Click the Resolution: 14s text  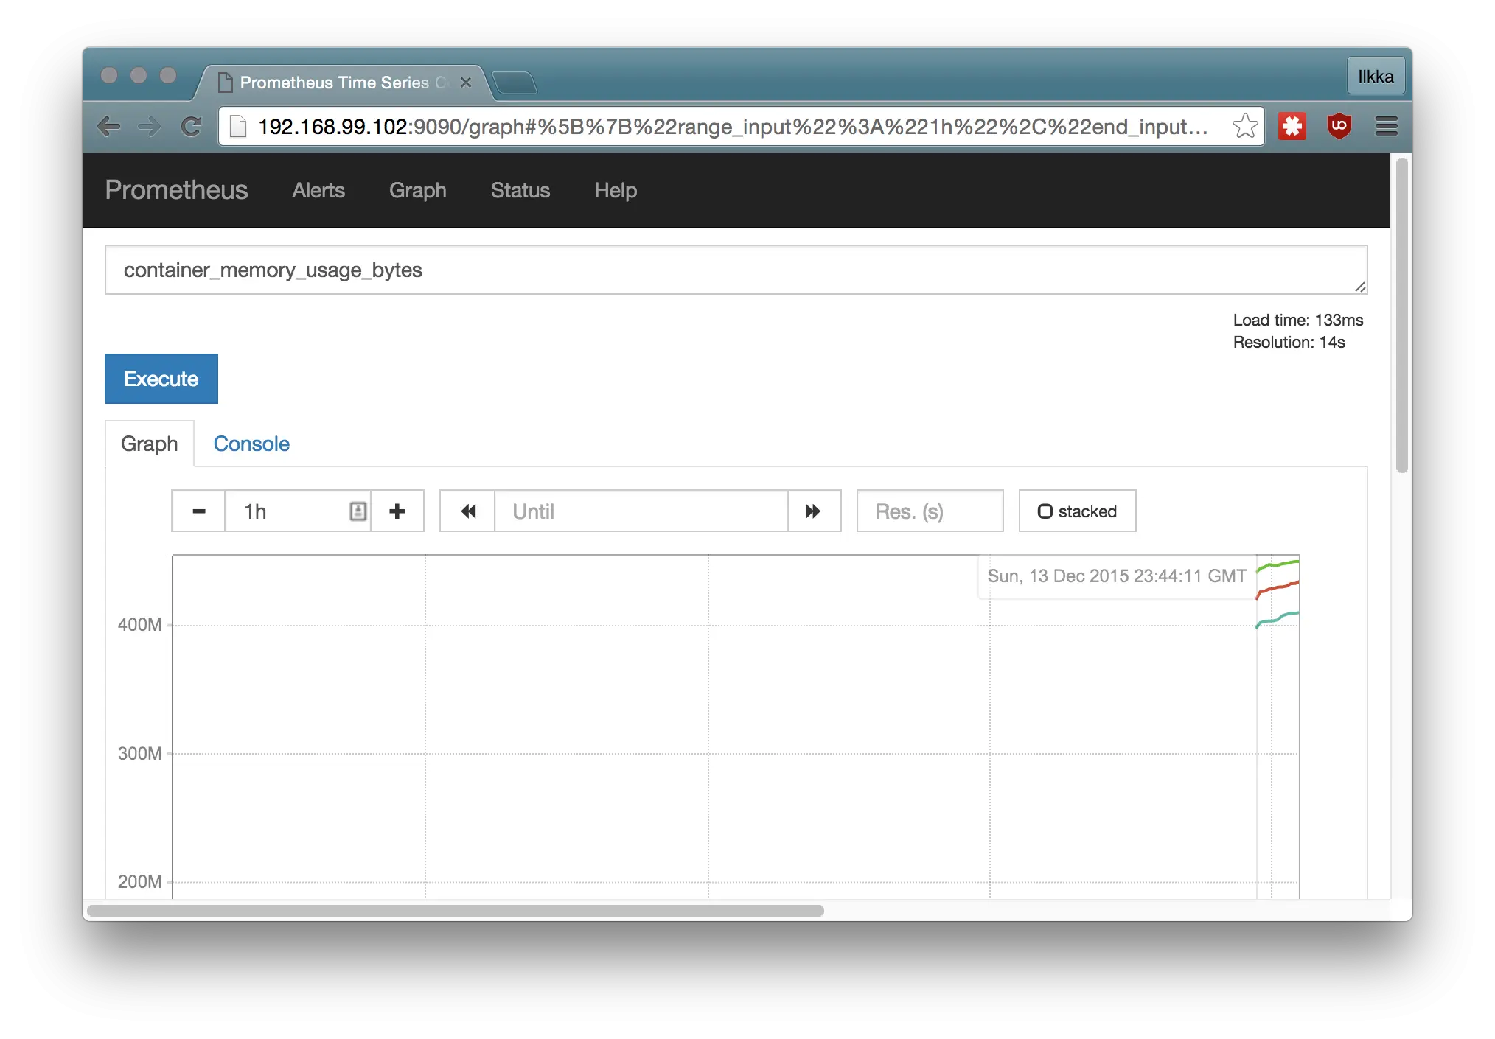point(1289,343)
